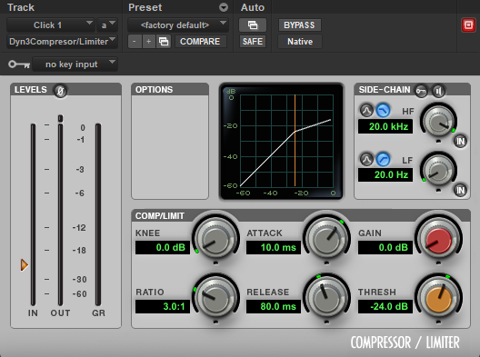Select next preset with plus button
This screenshot has height=357, width=480.
pyautogui.click(x=149, y=42)
